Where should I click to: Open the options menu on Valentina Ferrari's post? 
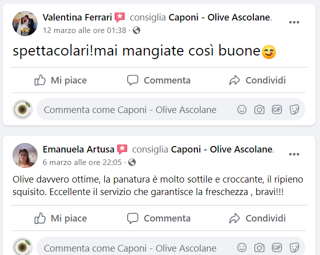click(x=294, y=22)
